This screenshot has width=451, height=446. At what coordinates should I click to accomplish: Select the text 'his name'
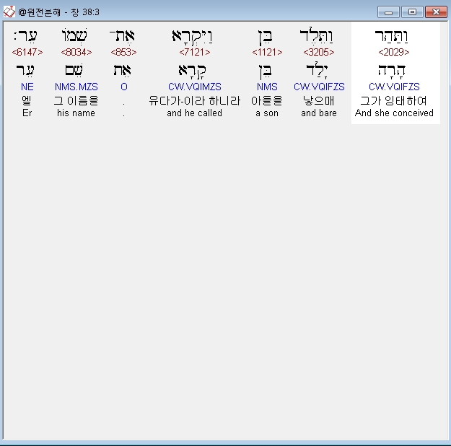pyautogui.click(x=76, y=113)
